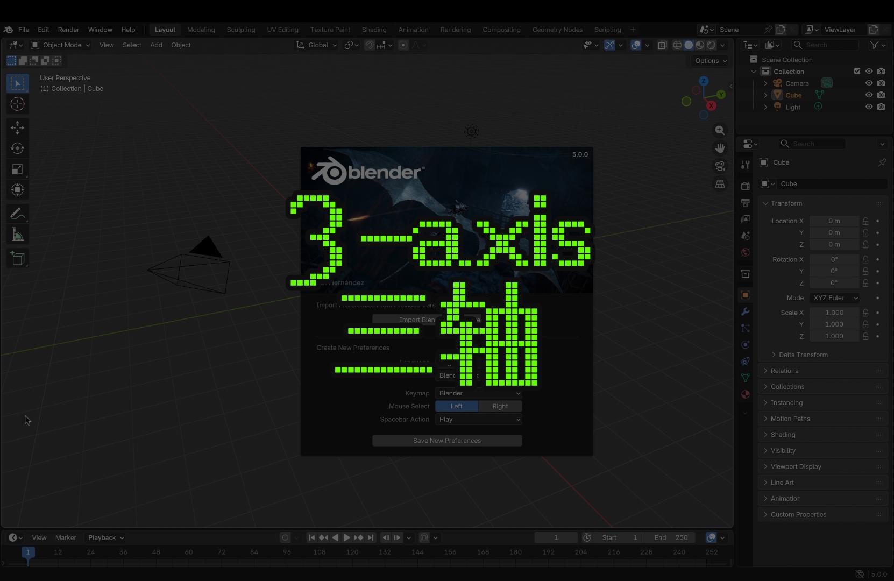Open the View Layer properties tab
This screenshot has height=581, width=894.
745,219
